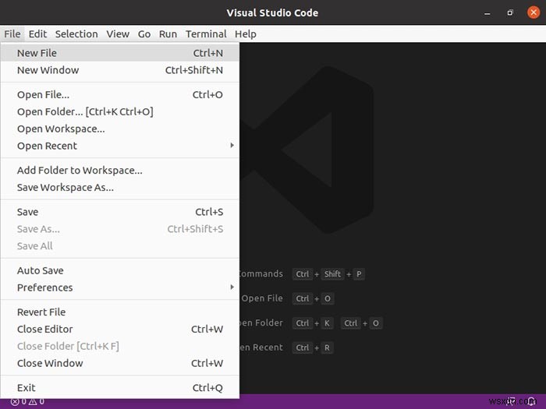Choose New Window from the menu
Screen dimensions: 546x409
pyautogui.click(x=120, y=70)
